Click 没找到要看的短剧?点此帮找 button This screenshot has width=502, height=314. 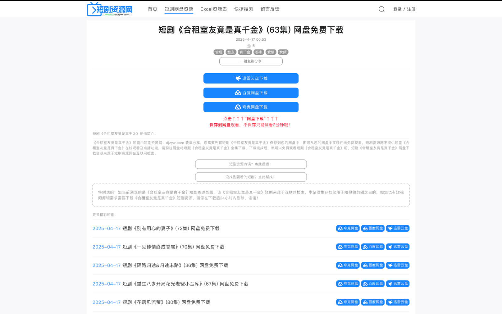(251, 177)
